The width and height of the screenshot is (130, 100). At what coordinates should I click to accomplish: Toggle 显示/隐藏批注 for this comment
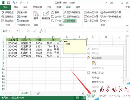coord(72,12)
